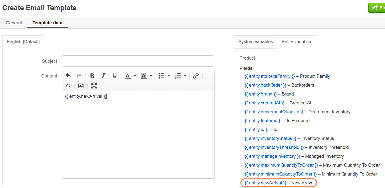385x188 pixels.
Task: Switch to source code view
Action: pos(68,86)
